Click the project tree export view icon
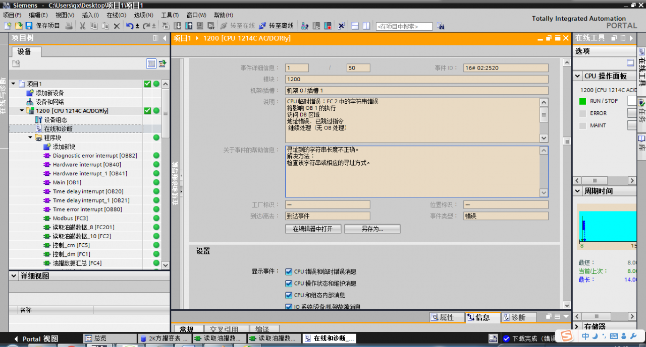 [163, 63]
